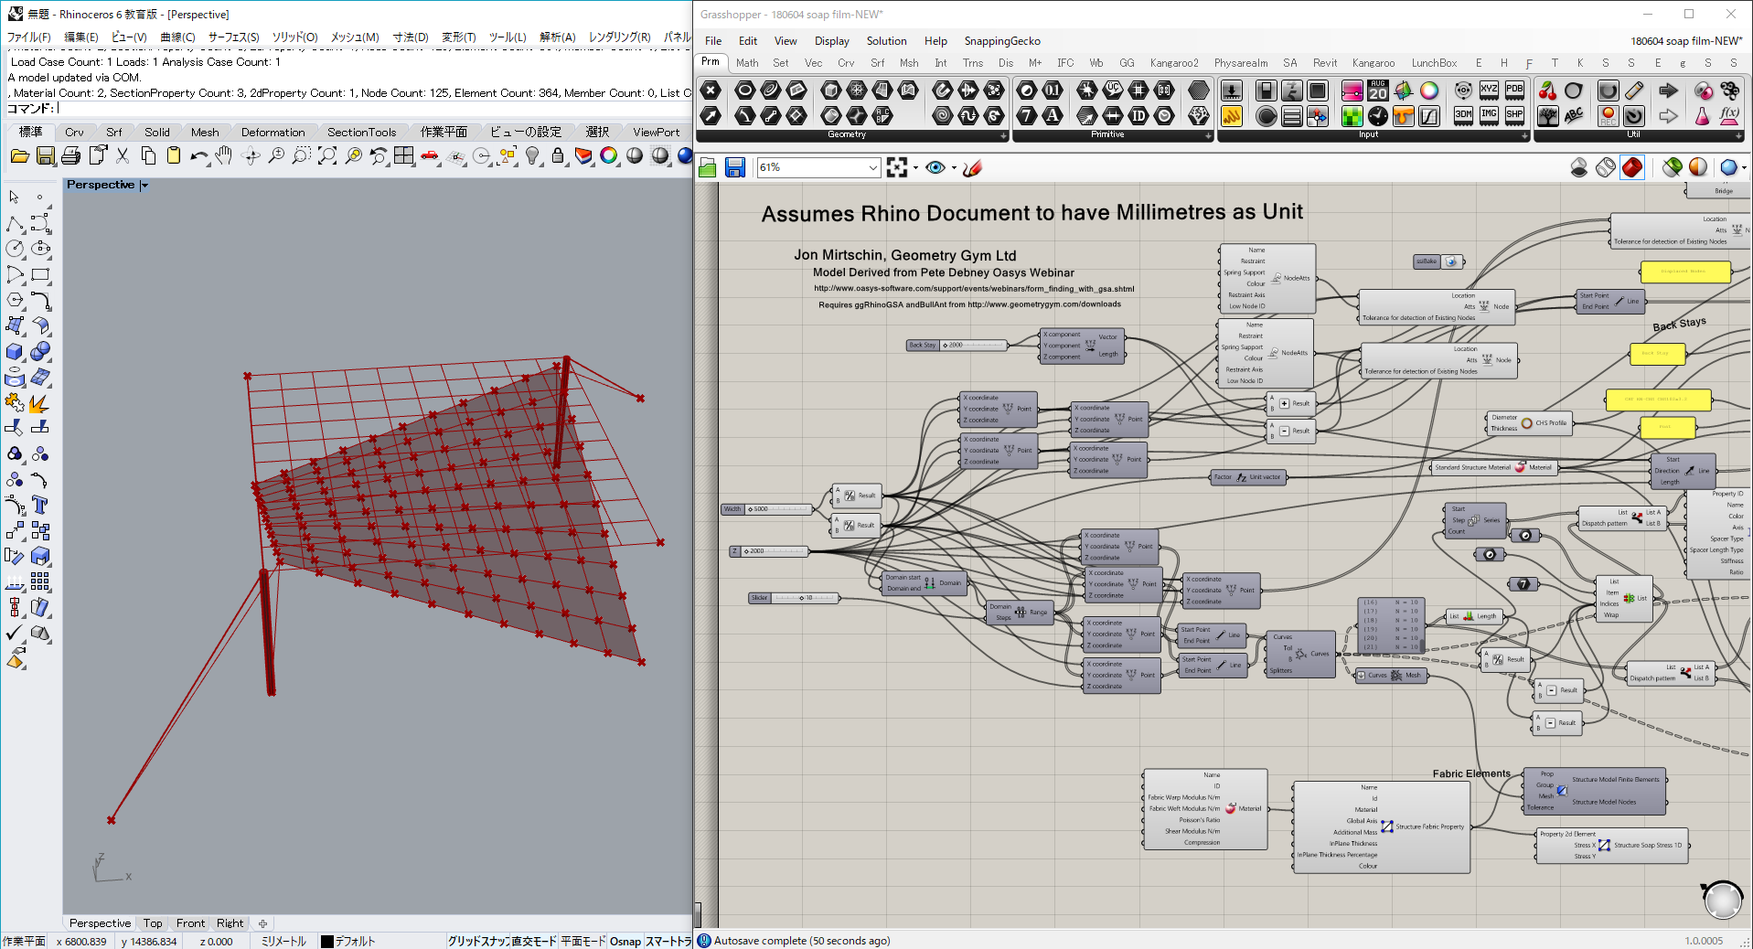Image resolution: width=1753 pixels, height=949 pixels.
Task: Switch to the Kangaroo2 tab
Action: [x=1173, y=63]
